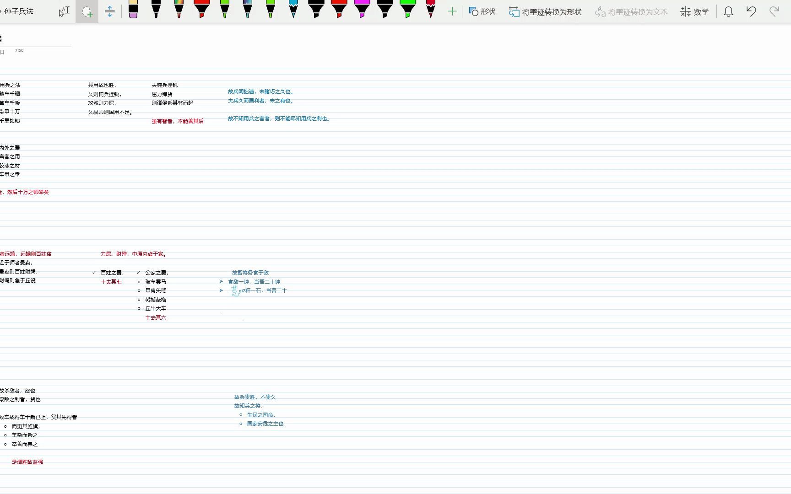
Task: Pick the first black pen beside the eraser
Action: click(156, 9)
